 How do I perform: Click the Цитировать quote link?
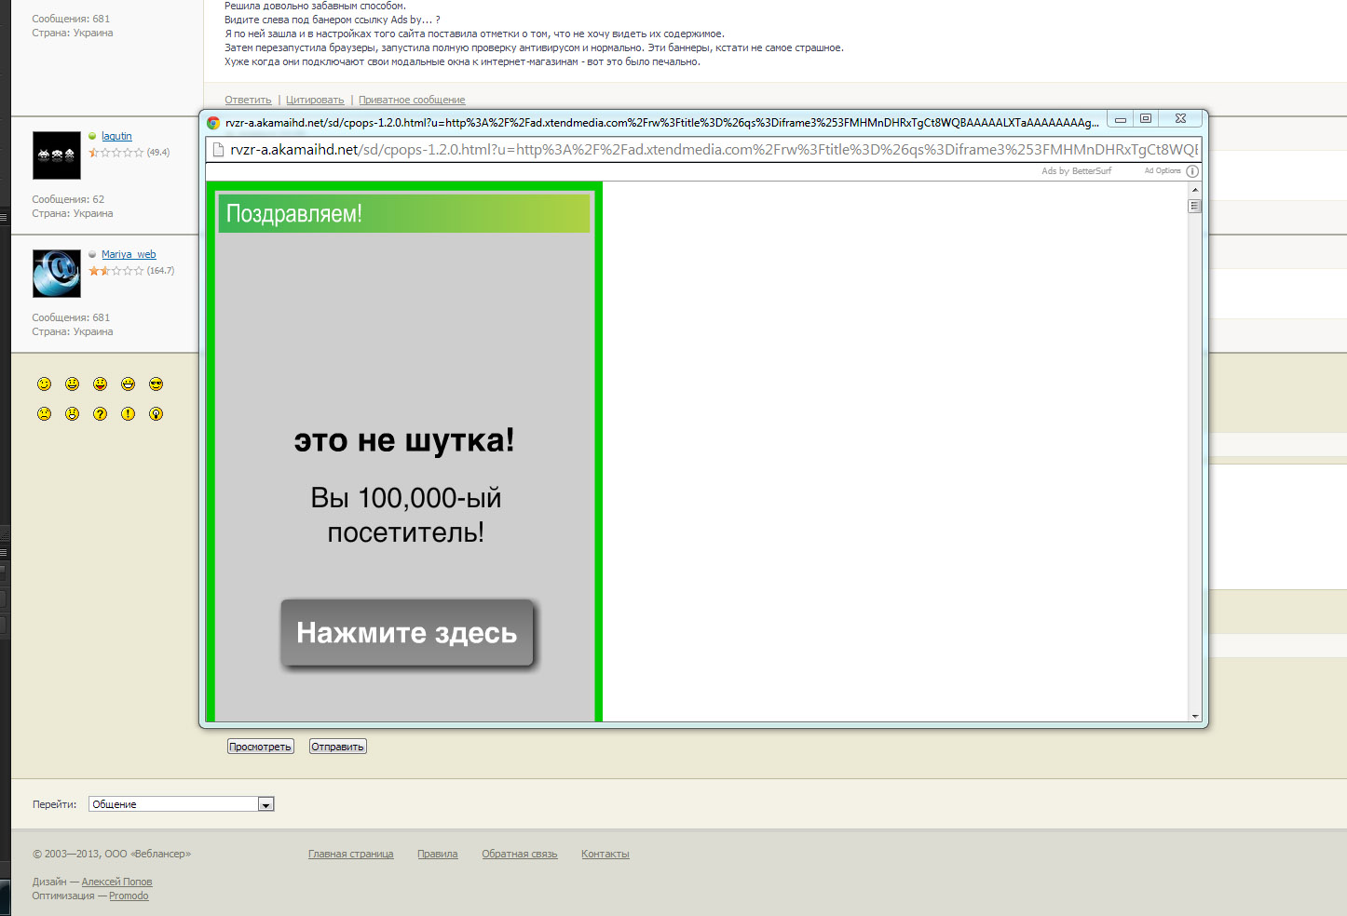(315, 100)
